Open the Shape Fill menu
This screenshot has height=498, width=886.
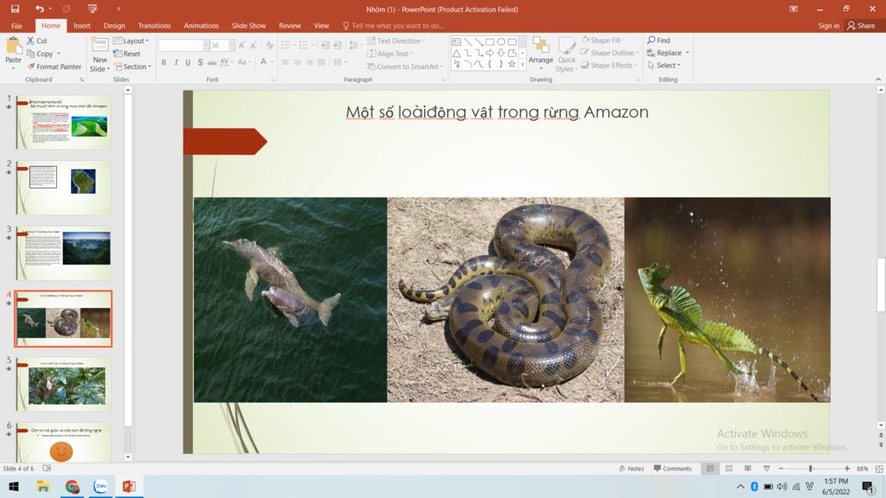(x=603, y=40)
